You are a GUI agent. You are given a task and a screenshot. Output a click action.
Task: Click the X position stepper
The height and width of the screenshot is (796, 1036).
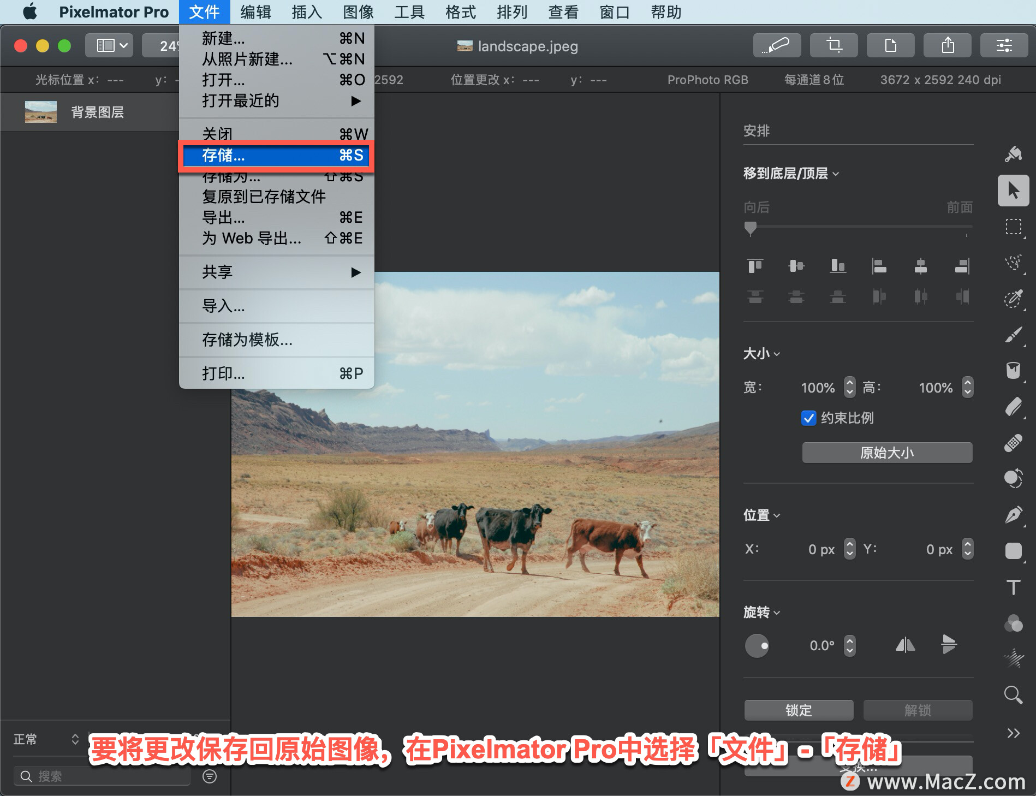(x=850, y=549)
